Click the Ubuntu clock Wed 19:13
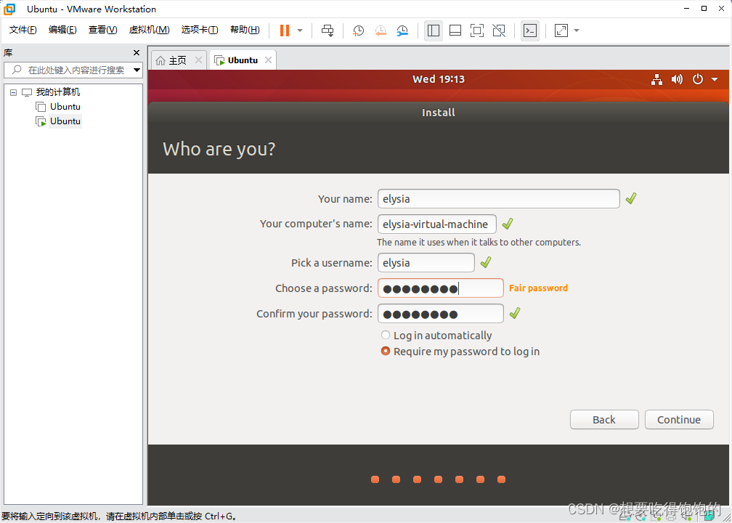The image size is (732, 523). coord(439,79)
